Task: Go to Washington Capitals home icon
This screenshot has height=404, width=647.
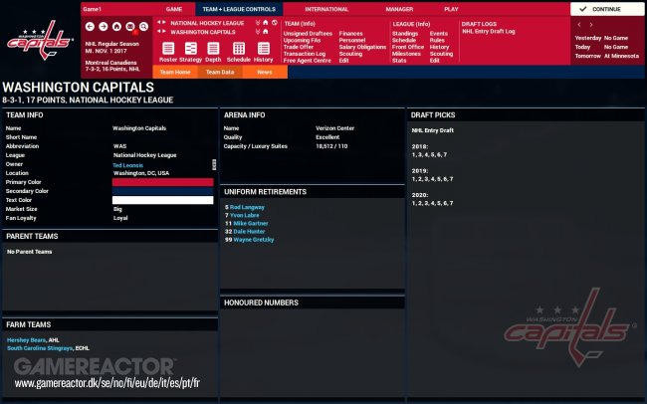Action: (266, 32)
